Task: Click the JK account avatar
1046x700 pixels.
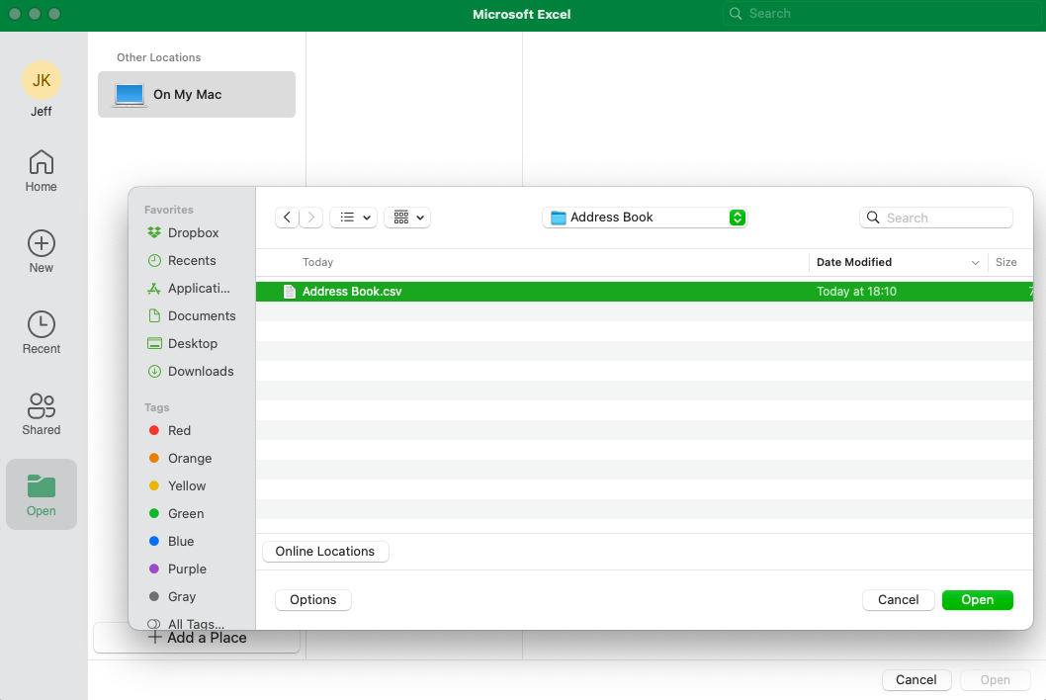Action: 42,80
